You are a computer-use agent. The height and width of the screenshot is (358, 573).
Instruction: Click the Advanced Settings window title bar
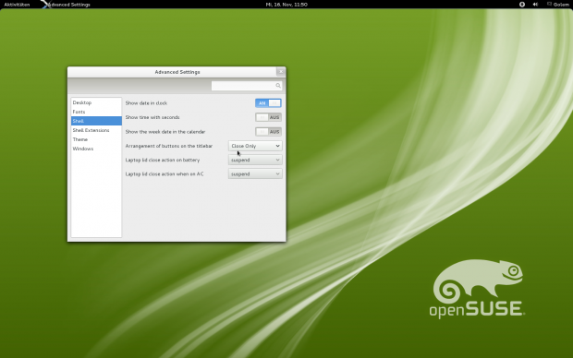pyautogui.click(x=177, y=72)
